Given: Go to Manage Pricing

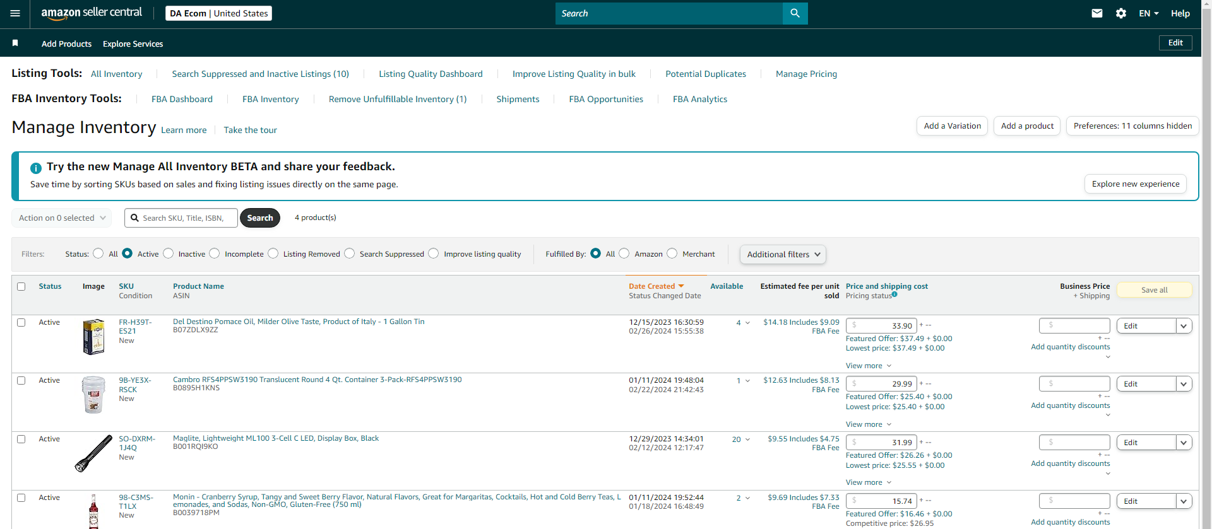Looking at the screenshot, I should [806, 74].
